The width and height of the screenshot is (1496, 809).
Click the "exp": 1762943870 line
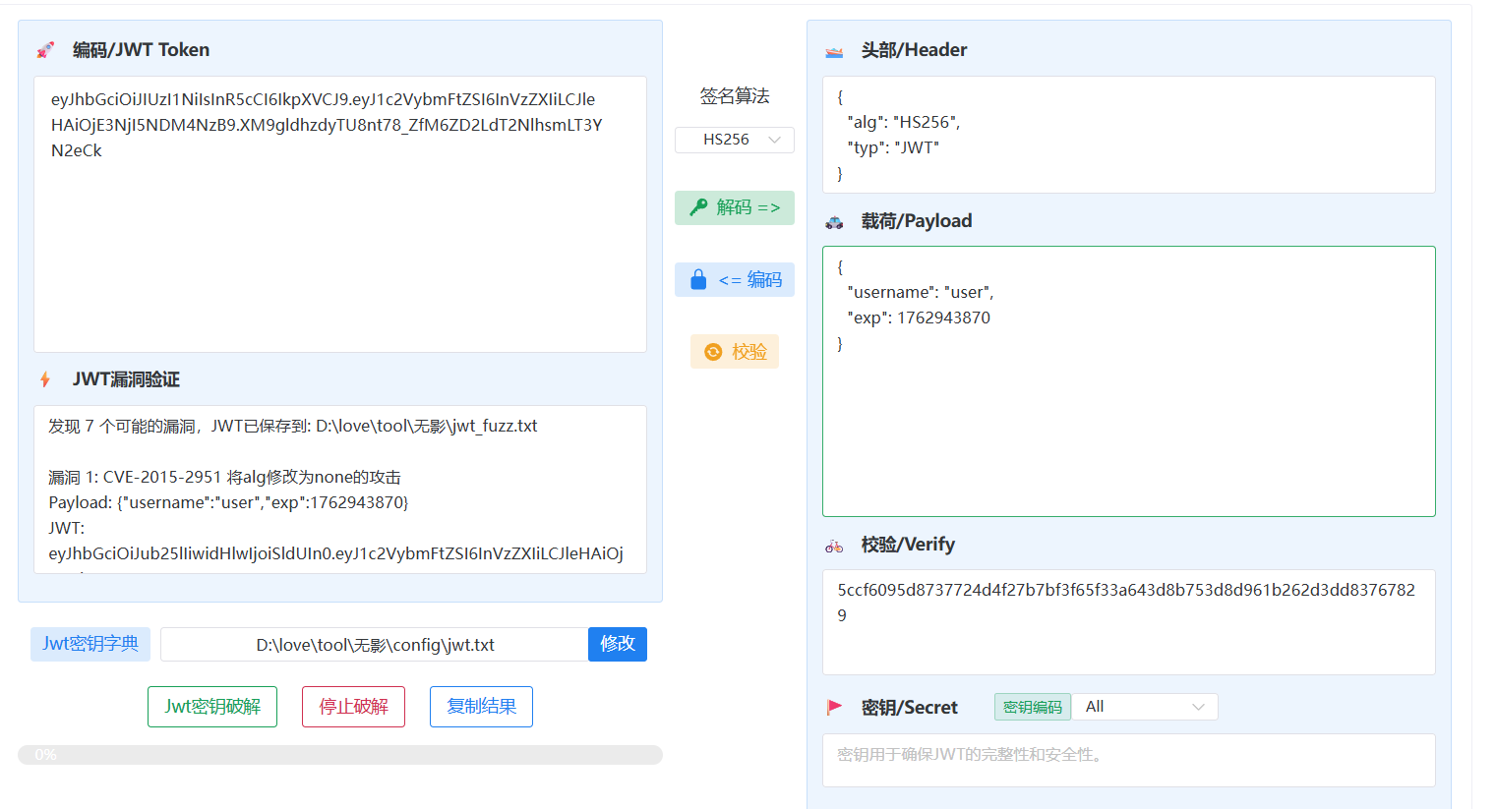click(x=919, y=318)
